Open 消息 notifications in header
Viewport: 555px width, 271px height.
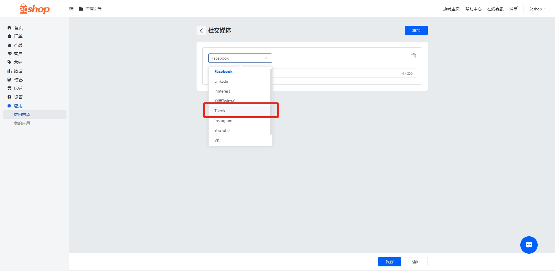(513, 9)
